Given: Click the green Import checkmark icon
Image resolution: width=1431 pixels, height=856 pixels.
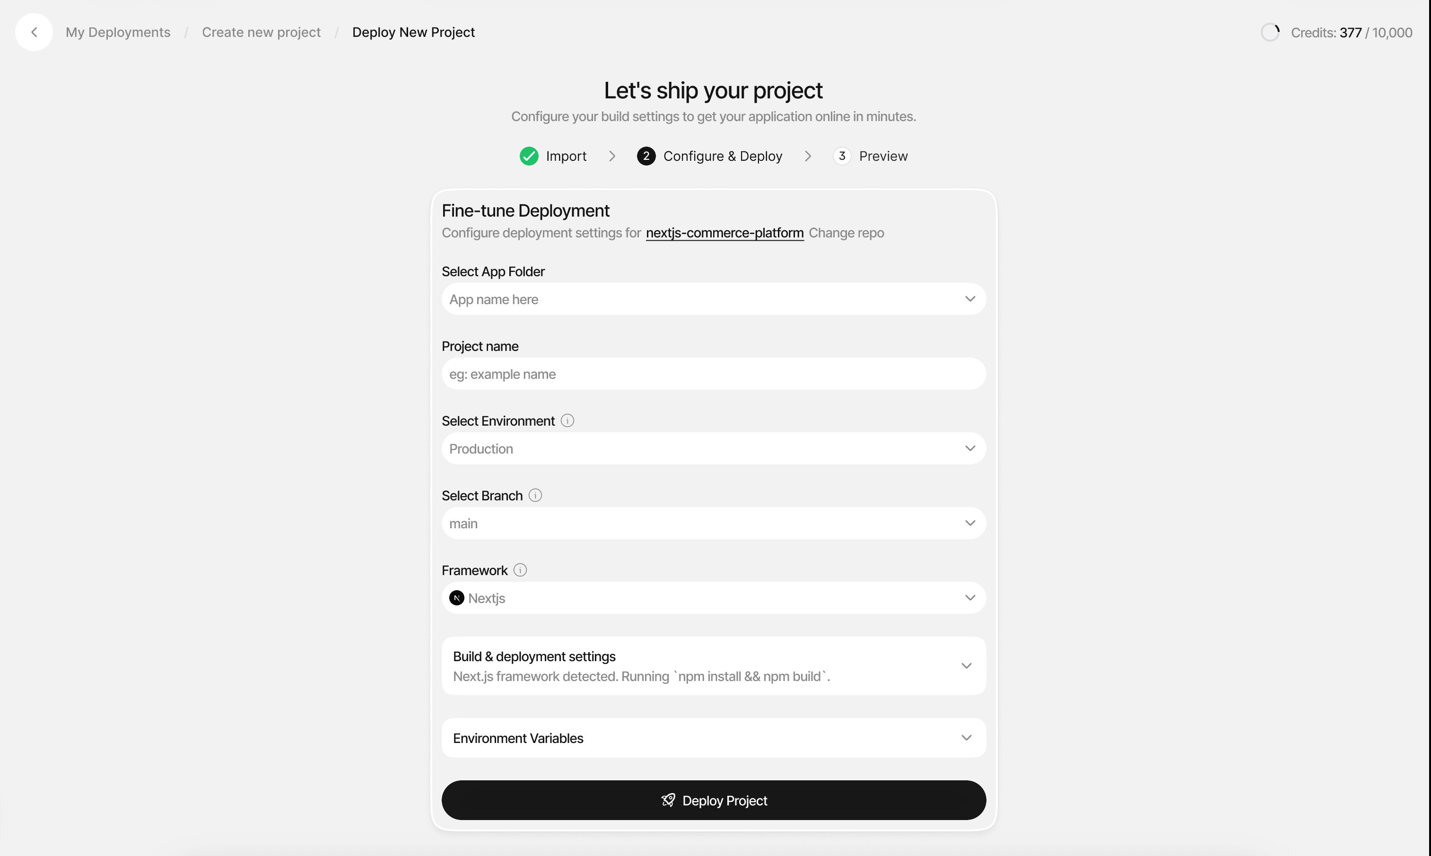Looking at the screenshot, I should coord(528,157).
